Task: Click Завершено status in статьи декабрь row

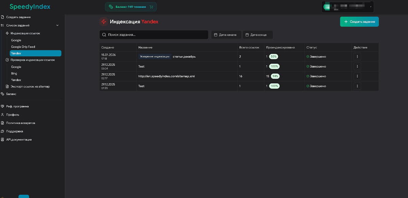Action: pos(316,57)
